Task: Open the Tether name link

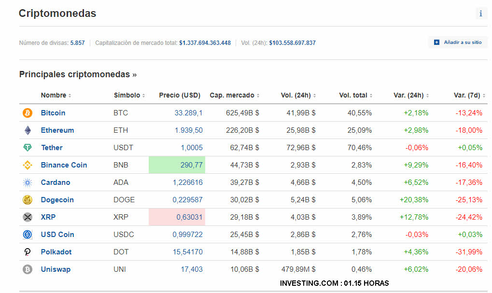Action: point(52,148)
